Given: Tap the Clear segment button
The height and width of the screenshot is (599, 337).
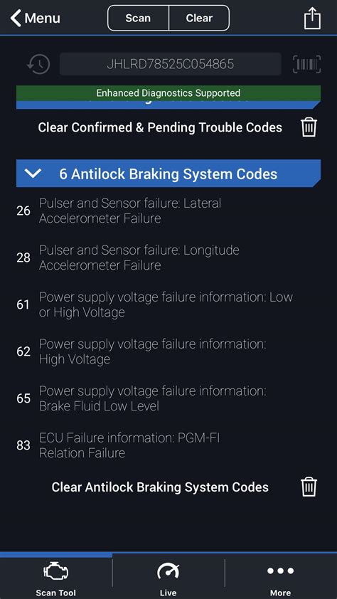Looking at the screenshot, I should tap(199, 18).
